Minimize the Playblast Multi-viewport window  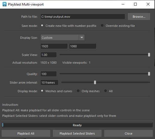click(x=123, y=4)
